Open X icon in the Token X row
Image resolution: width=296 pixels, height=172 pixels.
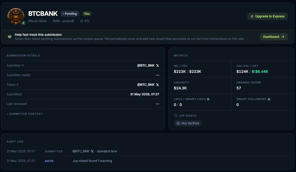(157, 85)
